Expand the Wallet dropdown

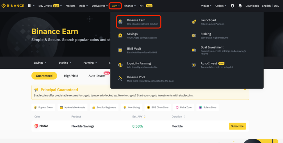(206, 6)
